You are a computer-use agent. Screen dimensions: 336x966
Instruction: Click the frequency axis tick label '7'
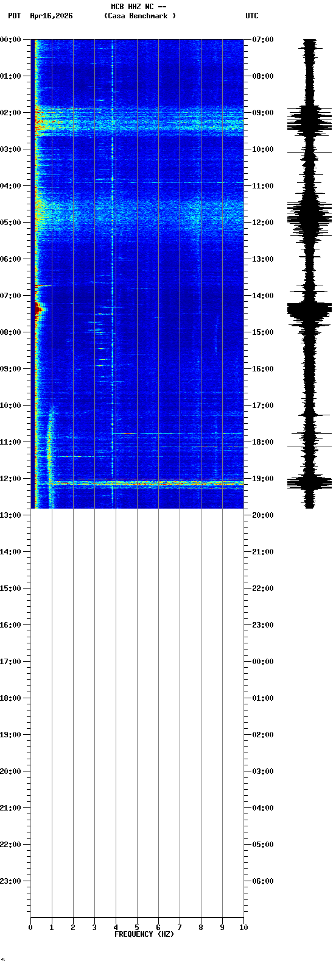tap(180, 928)
